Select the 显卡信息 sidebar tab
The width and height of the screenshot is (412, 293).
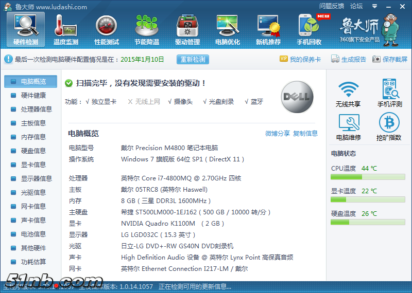click(x=31, y=164)
